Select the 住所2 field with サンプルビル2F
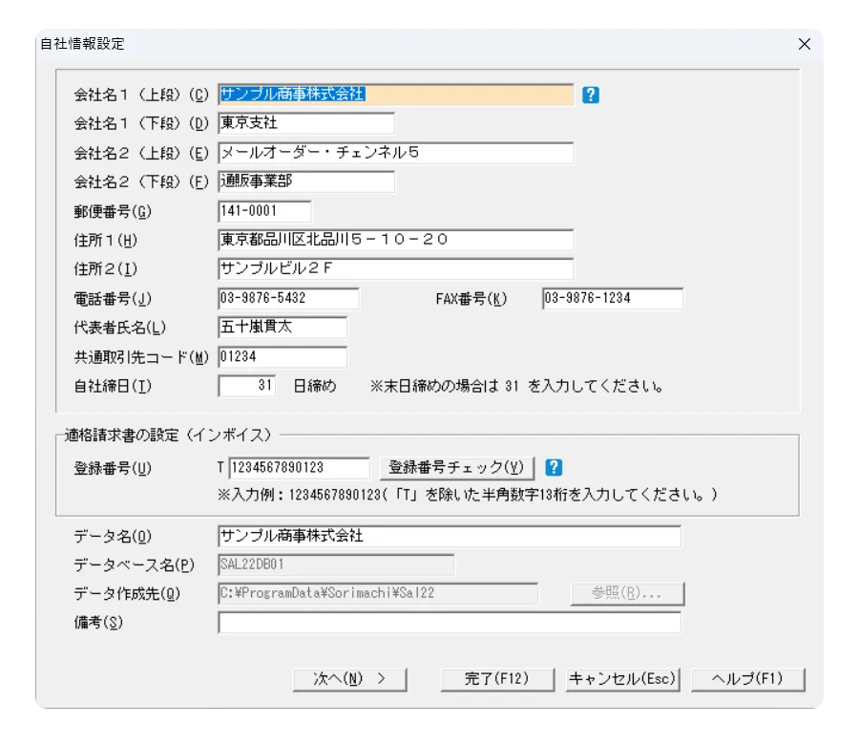 coord(396,269)
